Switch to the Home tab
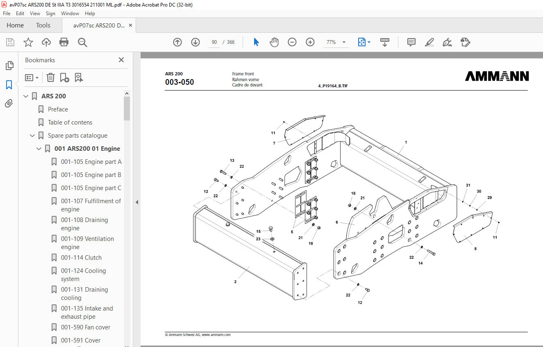Image resolution: width=543 pixels, height=347 pixels. 15,25
